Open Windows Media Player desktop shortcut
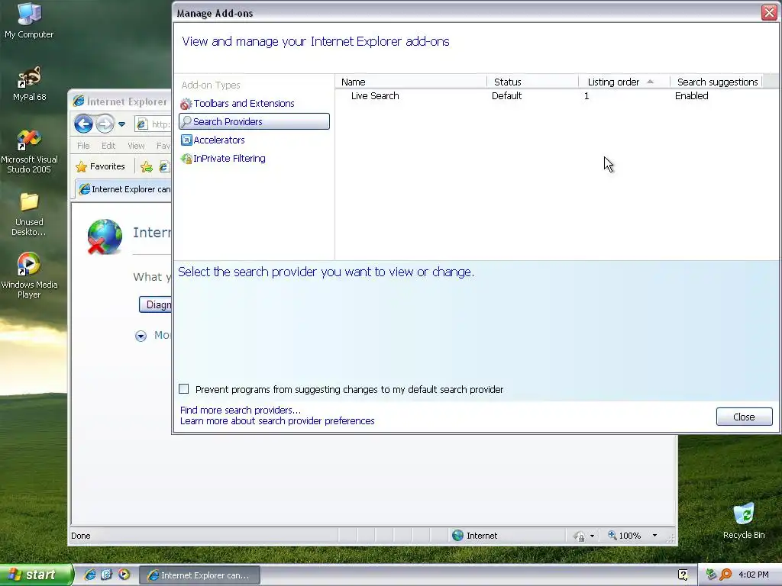782x586 pixels. tap(29, 275)
